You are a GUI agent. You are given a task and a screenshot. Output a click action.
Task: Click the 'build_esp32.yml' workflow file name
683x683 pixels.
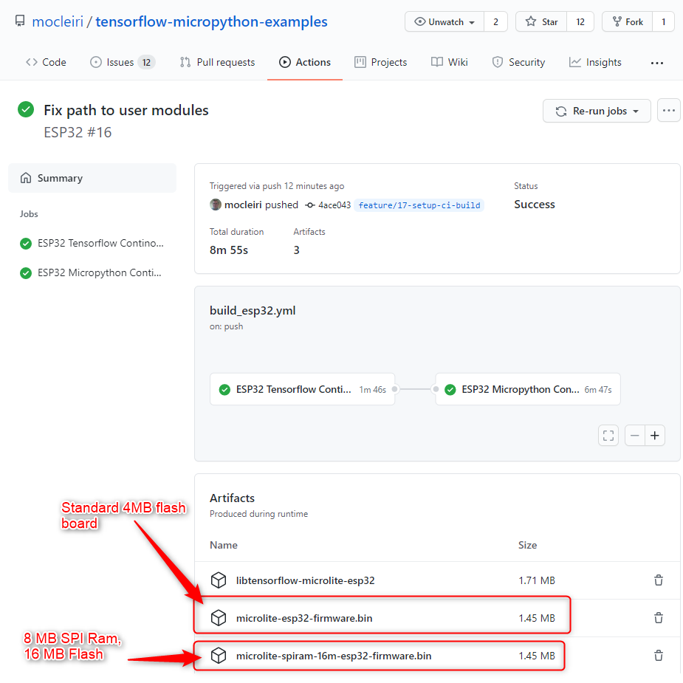pyautogui.click(x=253, y=311)
